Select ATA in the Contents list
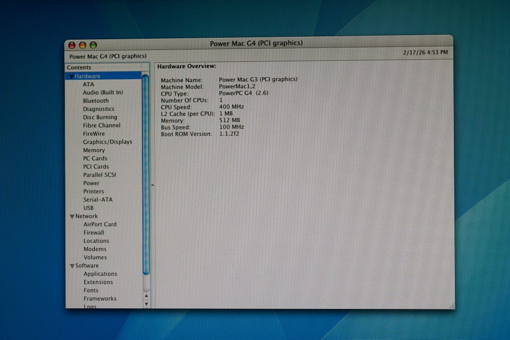 tap(88, 85)
